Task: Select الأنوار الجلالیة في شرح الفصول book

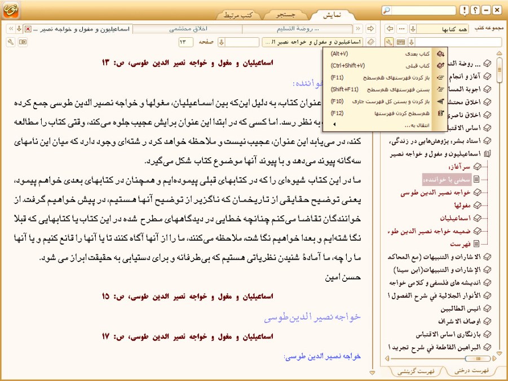Action: tap(435, 295)
